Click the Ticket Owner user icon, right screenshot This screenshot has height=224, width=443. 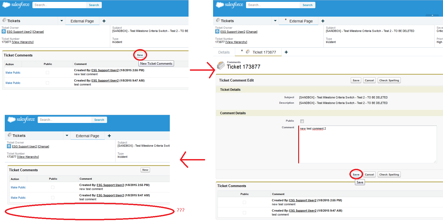[217, 31]
